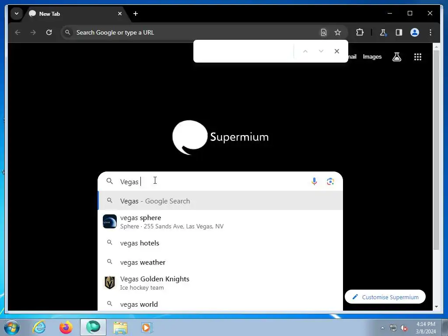The image size is (448, 336).
Task: Launch Internet Explorer from taskbar
Action: pyautogui.click(x=39, y=327)
